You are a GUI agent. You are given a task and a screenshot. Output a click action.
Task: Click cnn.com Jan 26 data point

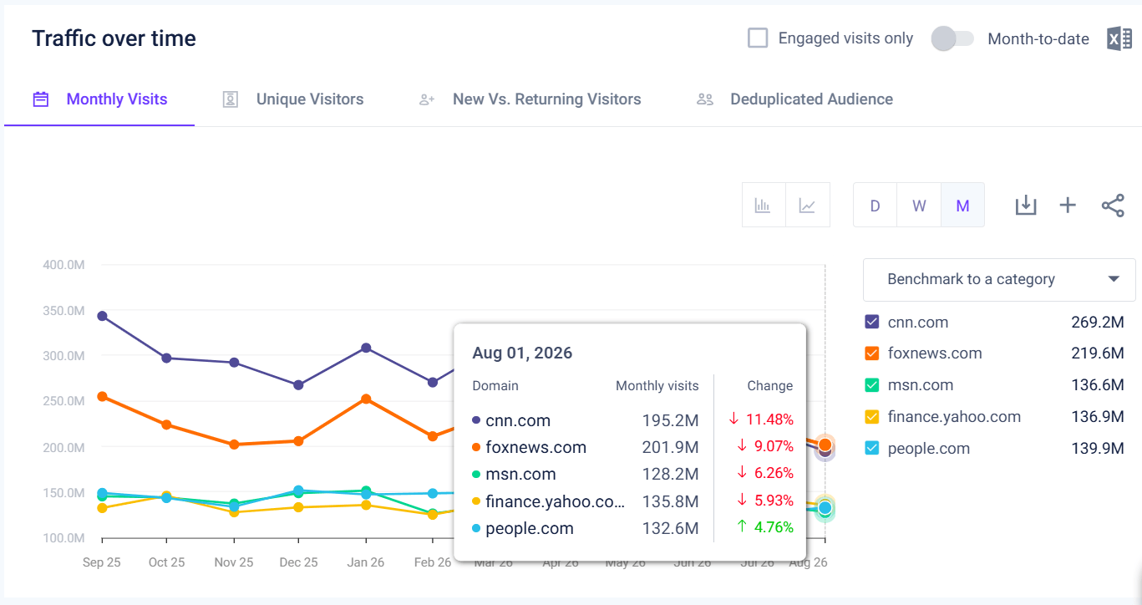[x=366, y=348]
